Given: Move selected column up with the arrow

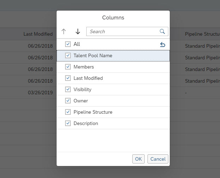Looking at the screenshot, I should (64, 31).
